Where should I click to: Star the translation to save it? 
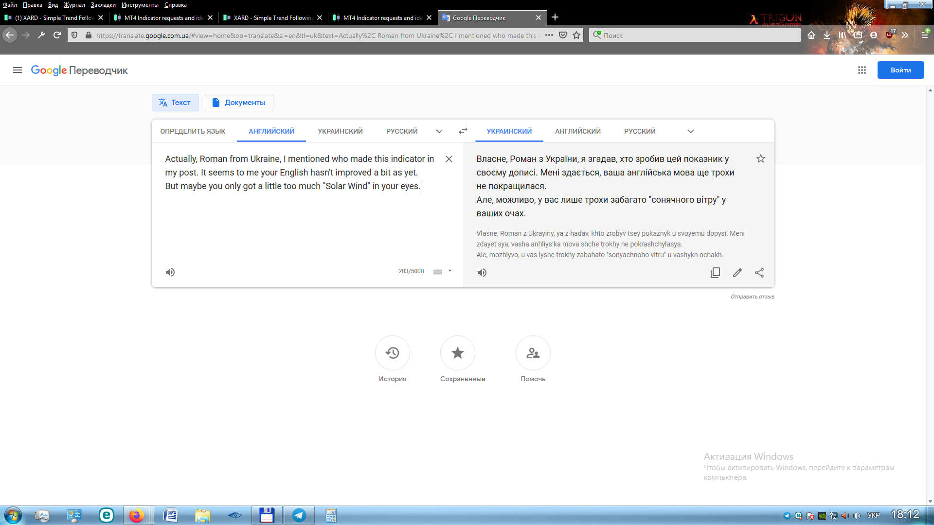pyautogui.click(x=761, y=158)
